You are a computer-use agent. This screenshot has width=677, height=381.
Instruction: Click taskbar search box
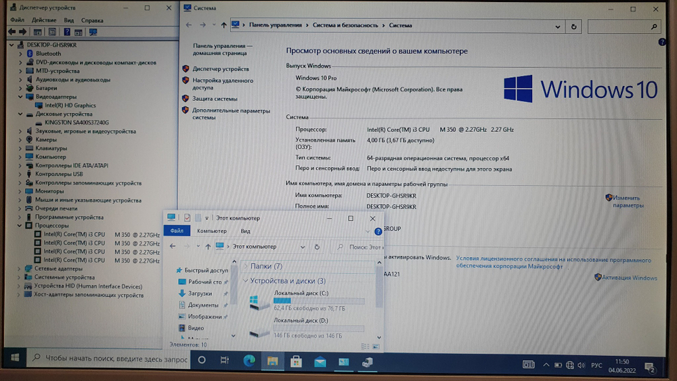click(x=108, y=358)
